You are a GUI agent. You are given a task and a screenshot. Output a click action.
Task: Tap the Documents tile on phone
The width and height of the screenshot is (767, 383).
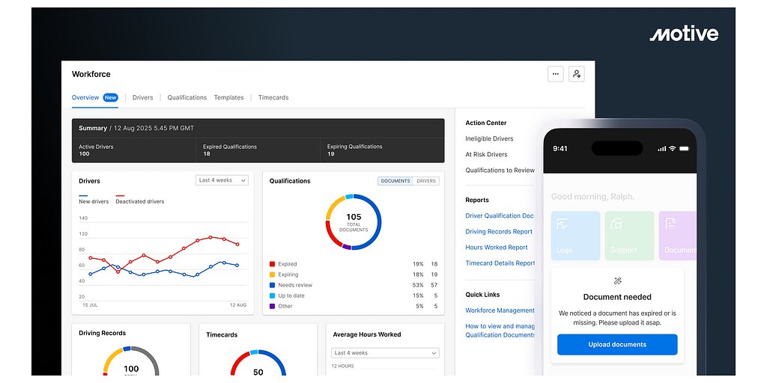677,236
